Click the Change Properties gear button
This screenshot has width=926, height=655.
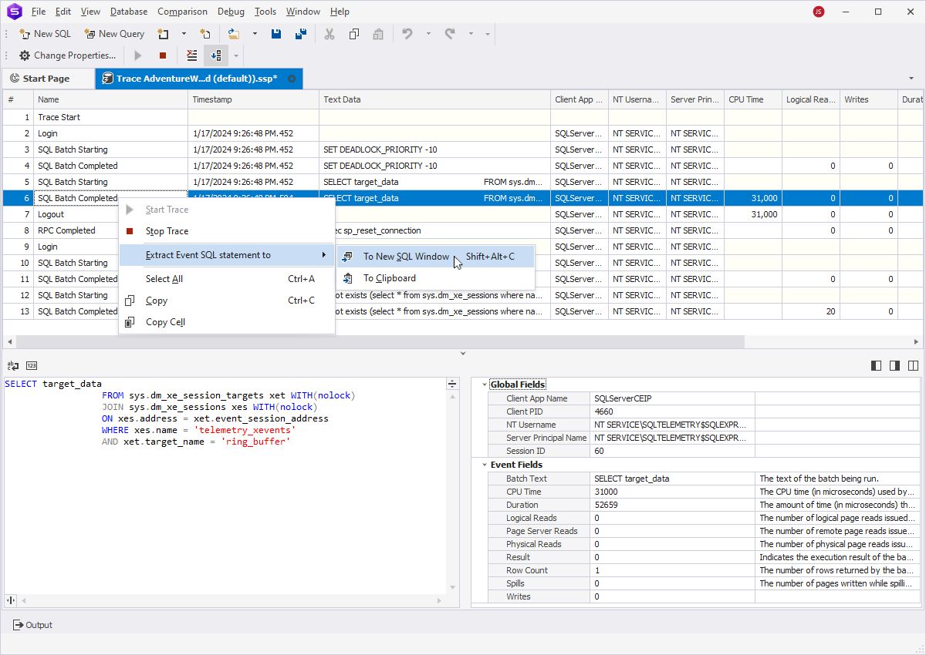coord(68,55)
